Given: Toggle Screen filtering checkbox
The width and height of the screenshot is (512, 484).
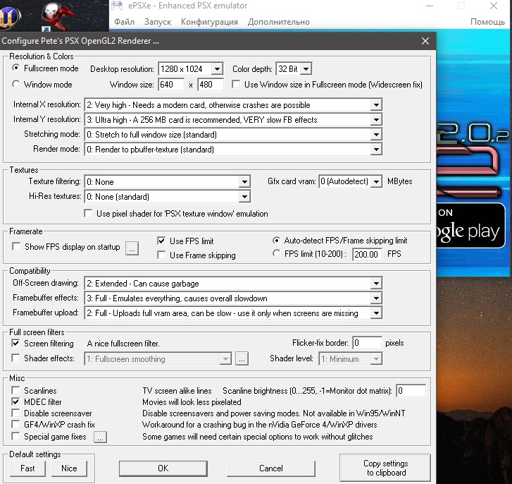Looking at the screenshot, I should [x=15, y=343].
